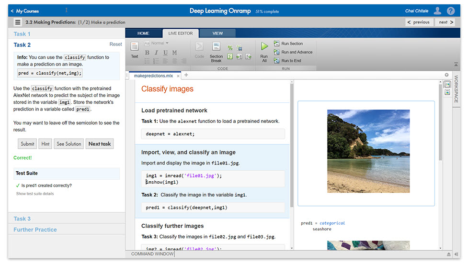This screenshot has height=263, width=468.
Task: Expand the Task 1 section
Action: (67, 34)
